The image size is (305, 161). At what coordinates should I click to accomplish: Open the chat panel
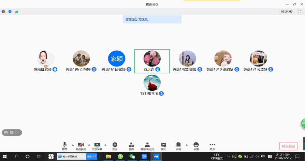163,145
